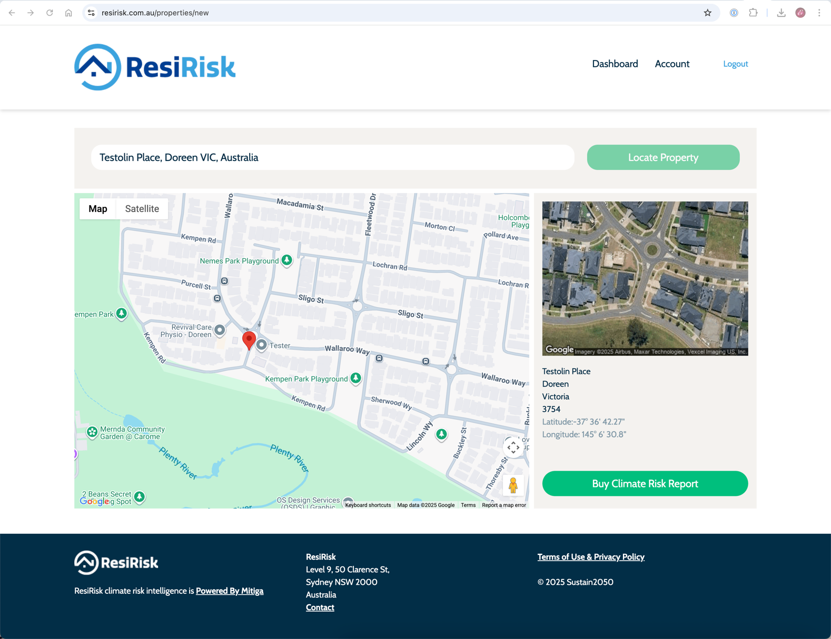Click the aerial satellite property thumbnail
This screenshot has height=639, width=831.
tap(645, 278)
